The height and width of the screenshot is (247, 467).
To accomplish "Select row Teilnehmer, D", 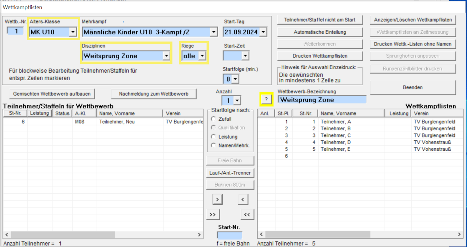I will (360, 142).
